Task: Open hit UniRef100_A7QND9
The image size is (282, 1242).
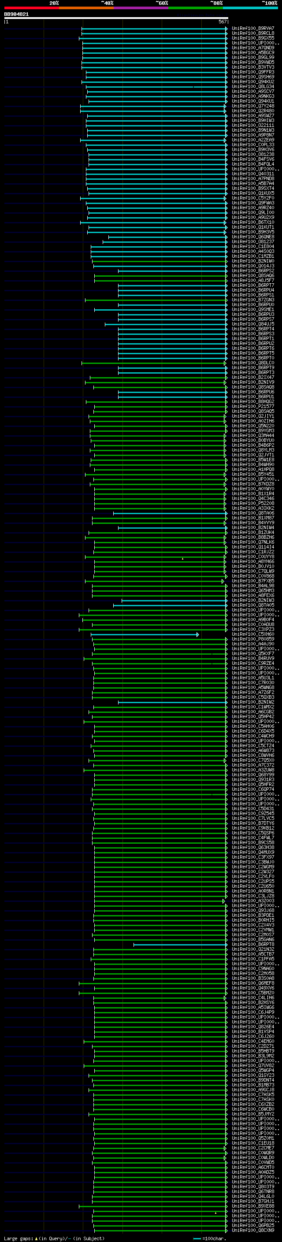Action: pyautogui.click(x=253, y=48)
